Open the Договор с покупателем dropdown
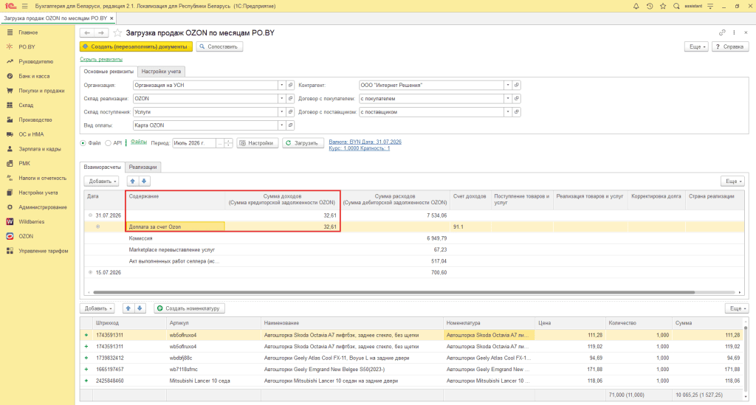Image resolution: width=756 pixels, height=405 pixels. 508,98
